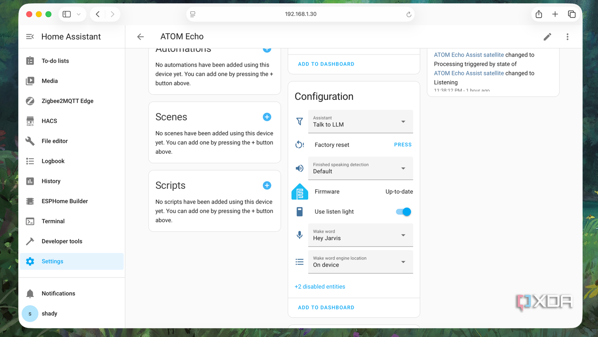
Task: Click the Wake word microphone icon
Action: [299, 235]
